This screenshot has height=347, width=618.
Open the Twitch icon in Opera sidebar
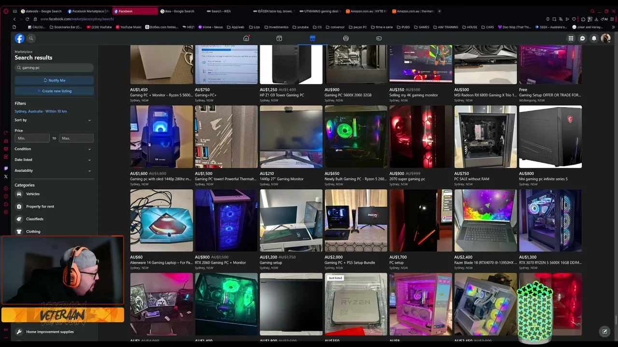pyautogui.click(x=6, y=169)
